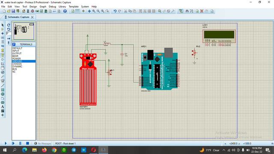The image size is (274, 154).
Task: Select DEFAULT in the terminals list
Action: [x=24, y=48]
